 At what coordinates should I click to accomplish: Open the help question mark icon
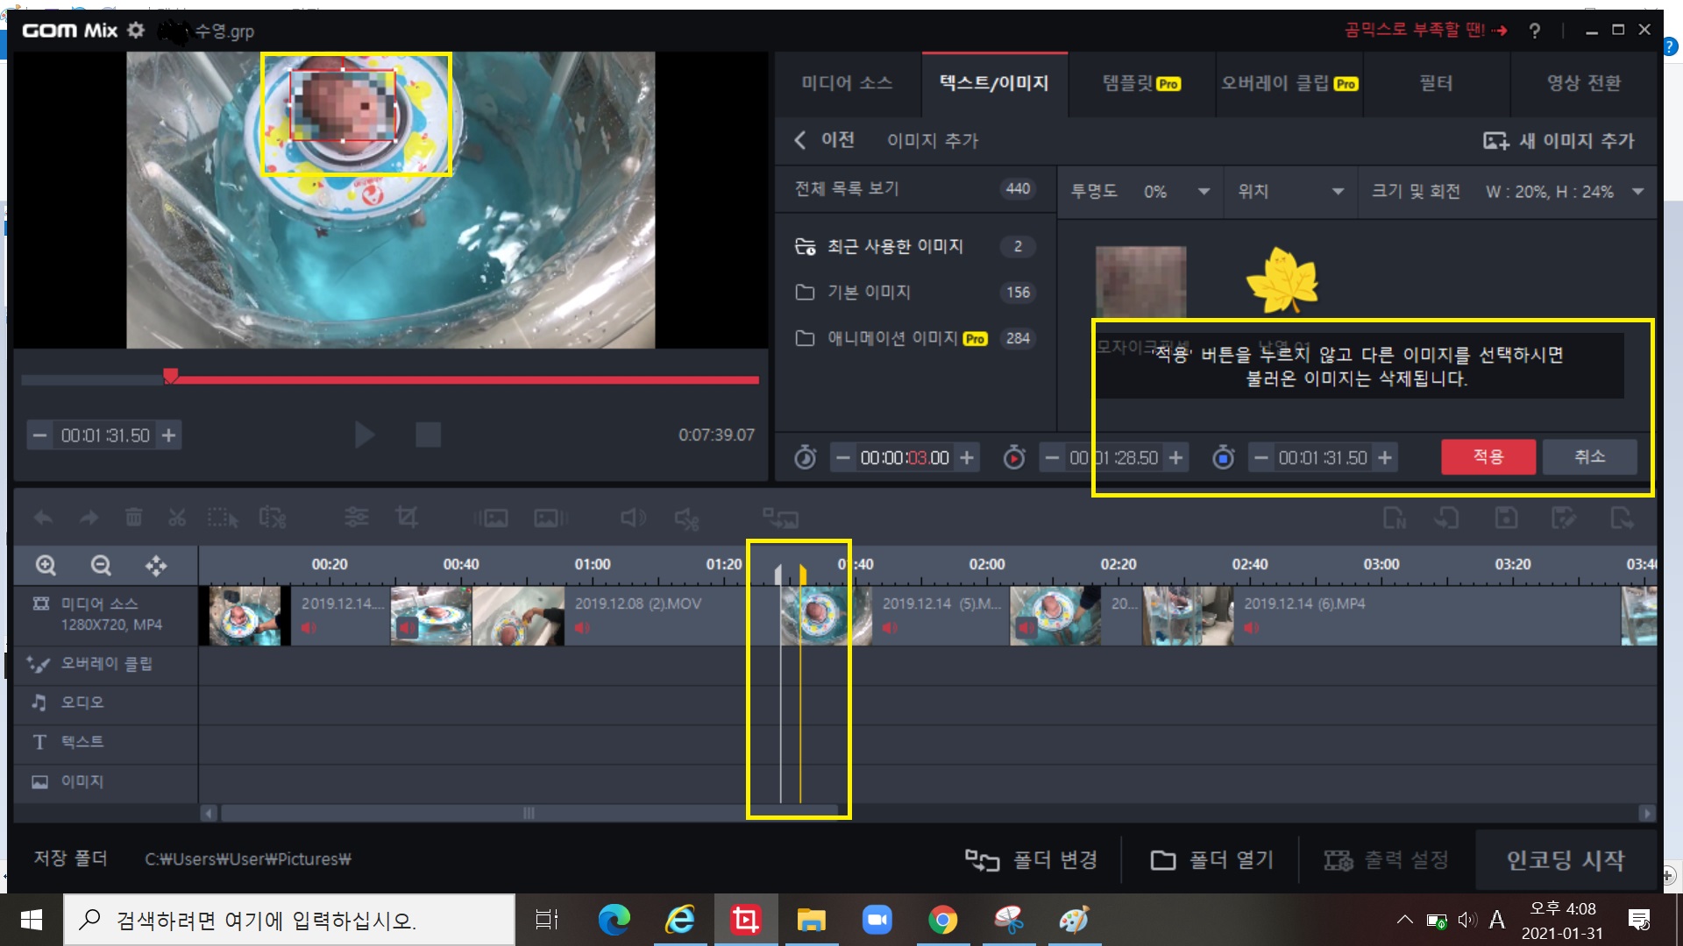[1534, 31]
